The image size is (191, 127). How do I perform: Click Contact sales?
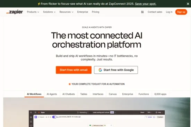pos(155,12)
